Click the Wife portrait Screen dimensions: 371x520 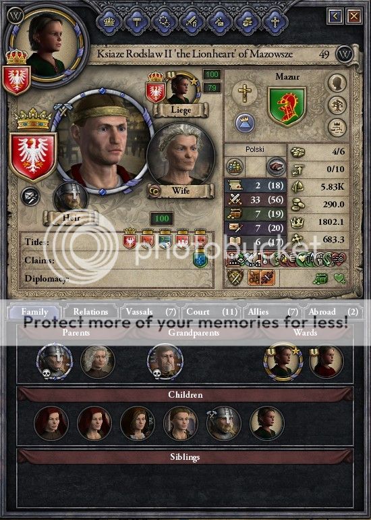tap(181, 155)
